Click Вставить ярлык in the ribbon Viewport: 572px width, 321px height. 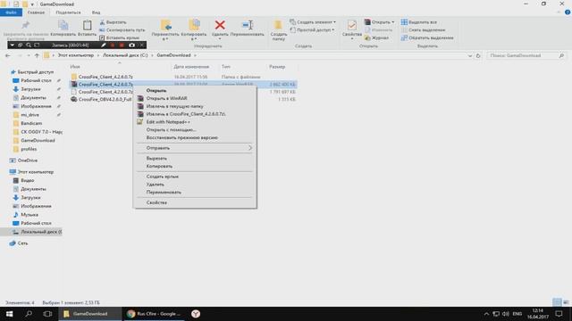coord(120,37)
